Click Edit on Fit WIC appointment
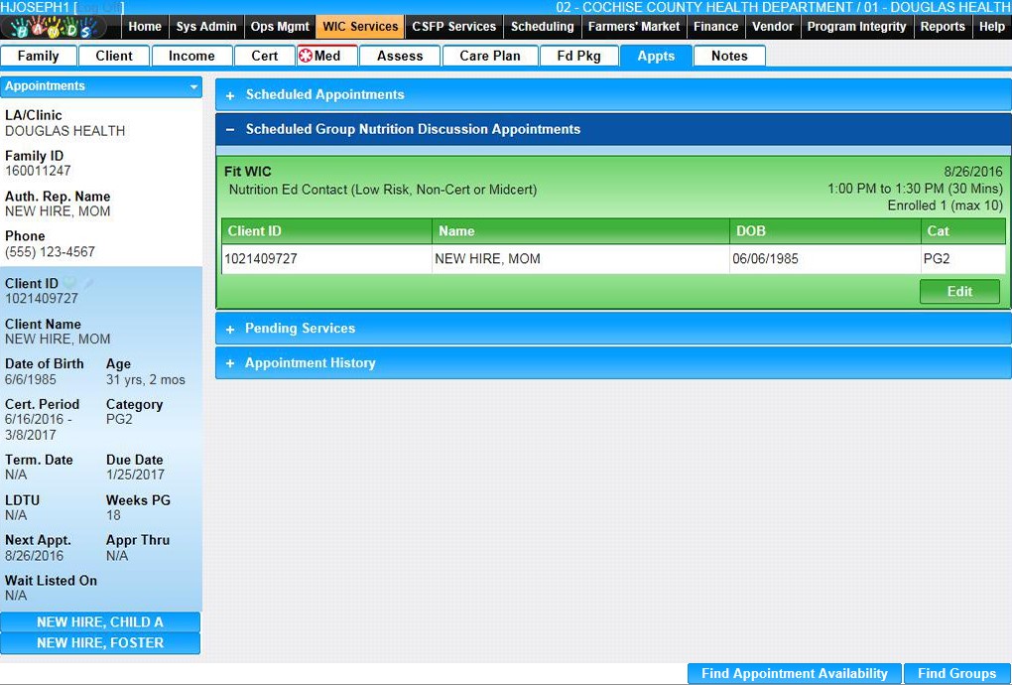The height and width of the screenshot is (685, 1012). 958,292
